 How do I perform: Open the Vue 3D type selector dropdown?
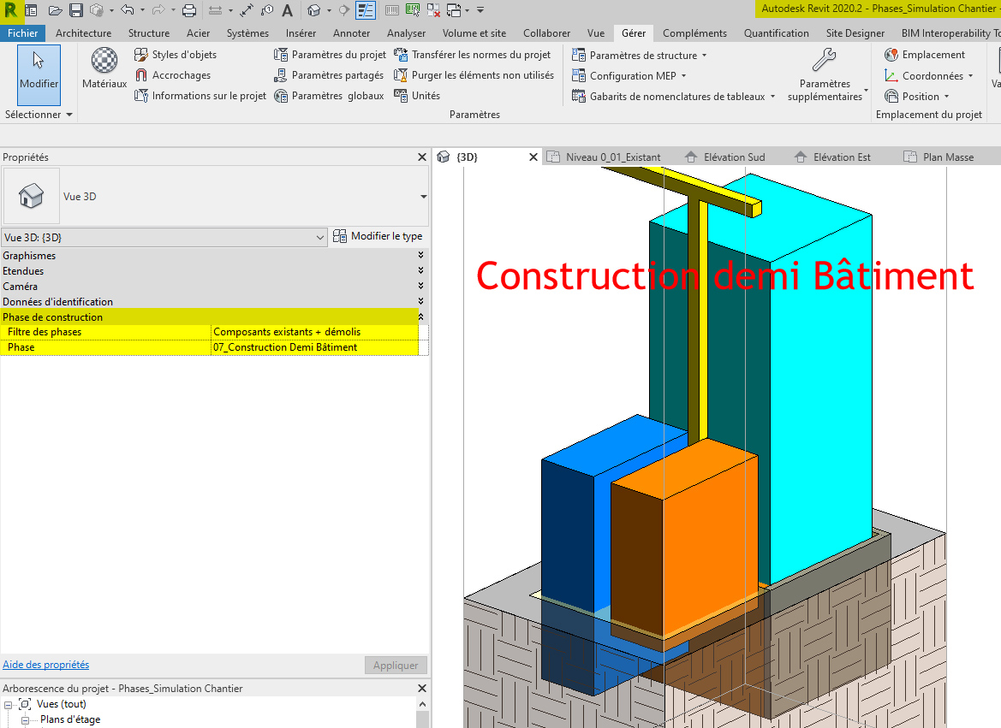click(x=320, y=237)
